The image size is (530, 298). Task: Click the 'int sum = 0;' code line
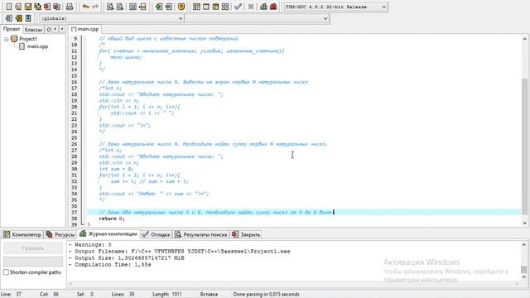point(116,169)
